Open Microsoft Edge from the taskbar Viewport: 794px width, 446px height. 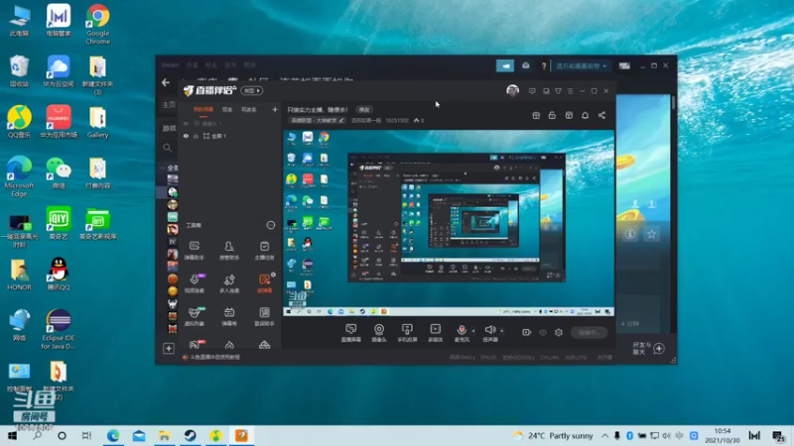pyautogui.click(x=113, y=435)
